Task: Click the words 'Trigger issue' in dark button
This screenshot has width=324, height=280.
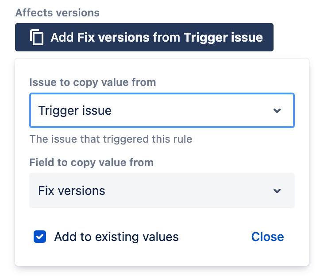Action: pos(223,38)
